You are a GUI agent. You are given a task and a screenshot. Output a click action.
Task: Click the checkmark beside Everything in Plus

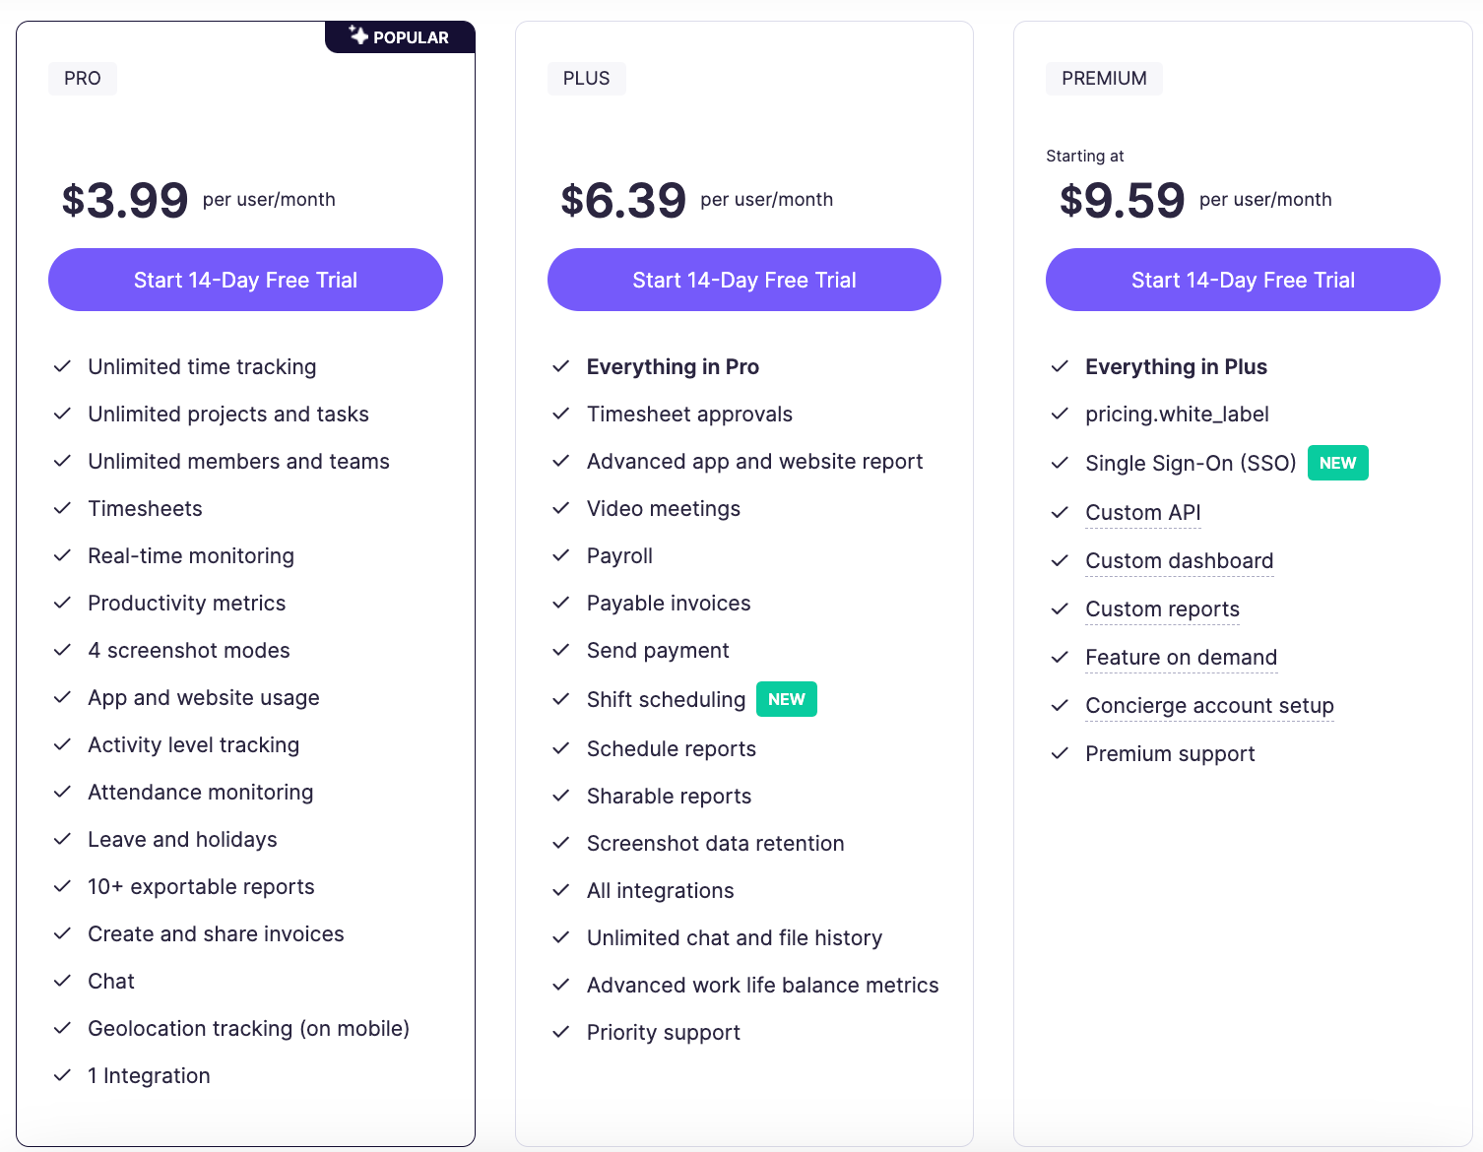pos(1060,366)
